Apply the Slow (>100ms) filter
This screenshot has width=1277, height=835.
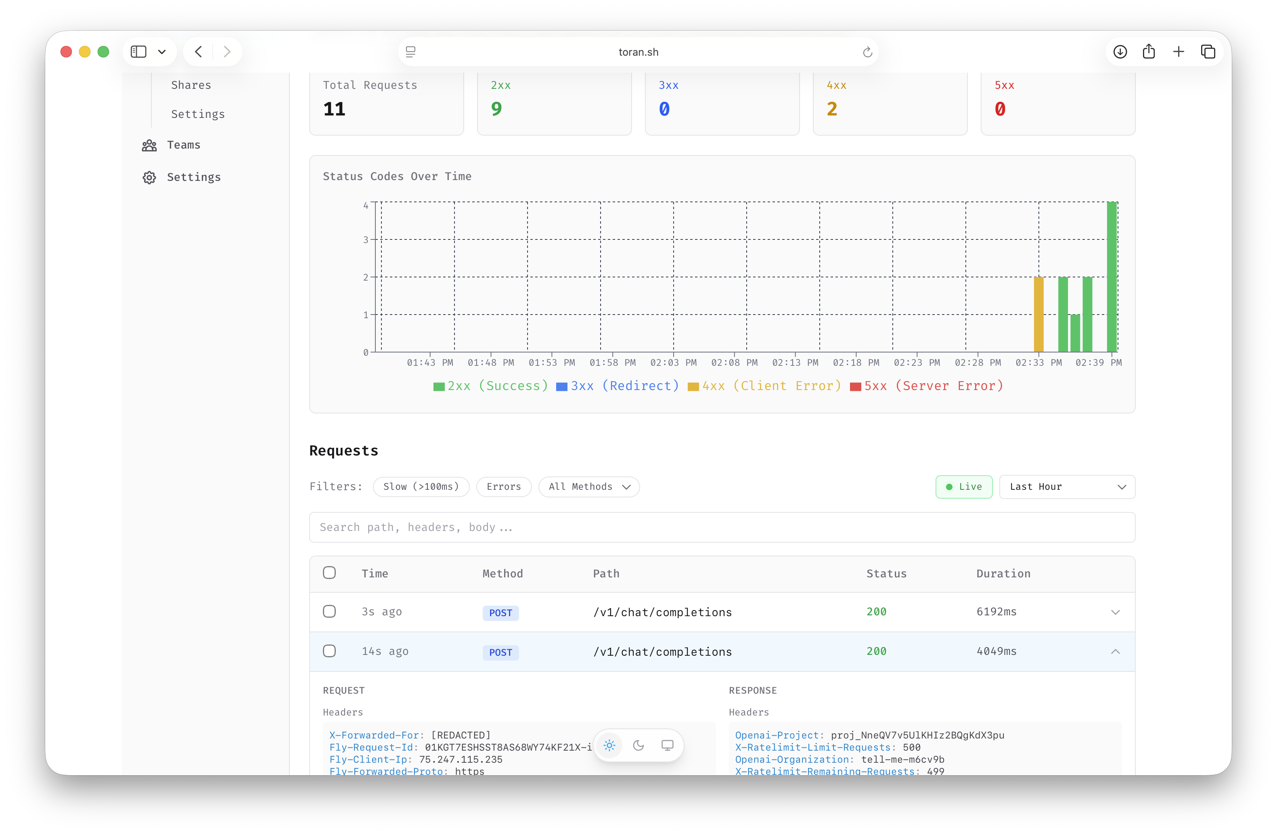[x=421, y=487]
